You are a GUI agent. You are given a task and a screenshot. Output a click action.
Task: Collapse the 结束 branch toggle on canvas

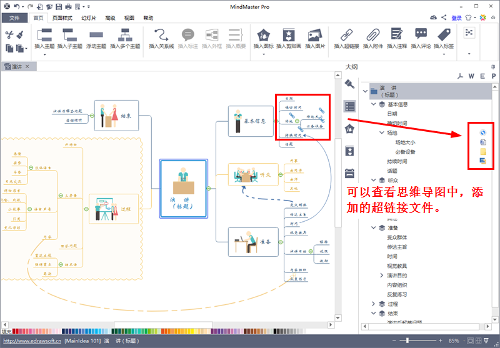point(92,116)
